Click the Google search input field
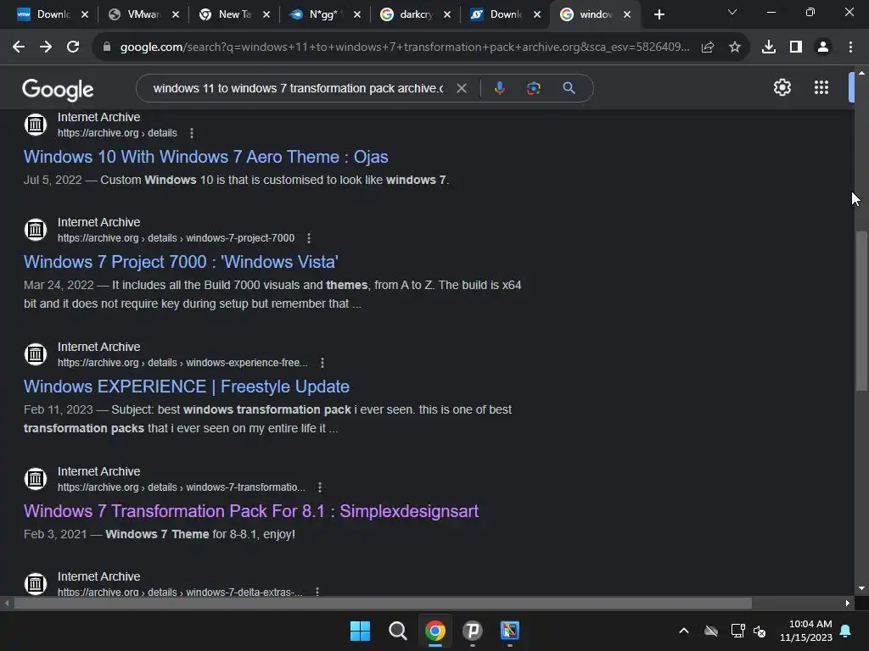 [298, 88]
